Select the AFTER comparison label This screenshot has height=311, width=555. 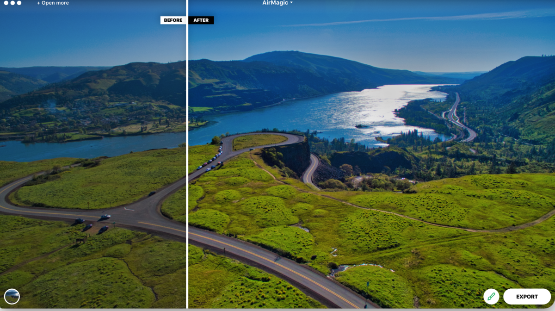tap(201, 20)
